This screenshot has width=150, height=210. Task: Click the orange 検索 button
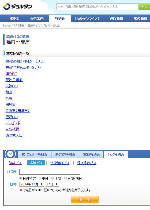click(x=85, y=200)
